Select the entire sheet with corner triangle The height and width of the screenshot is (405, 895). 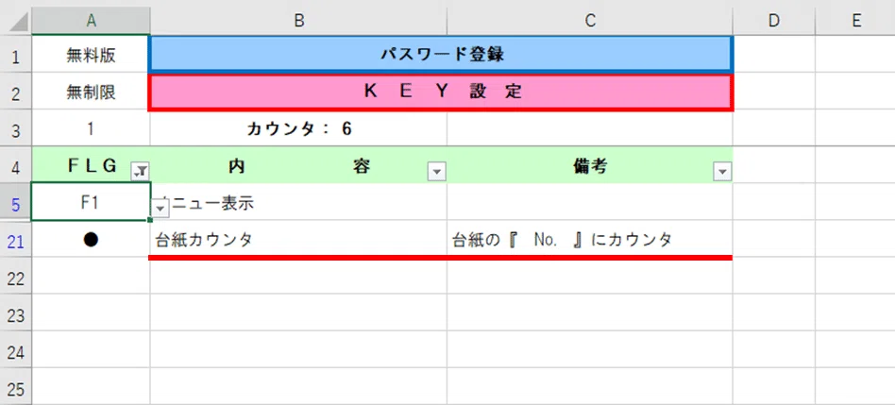tap(15, 22)
